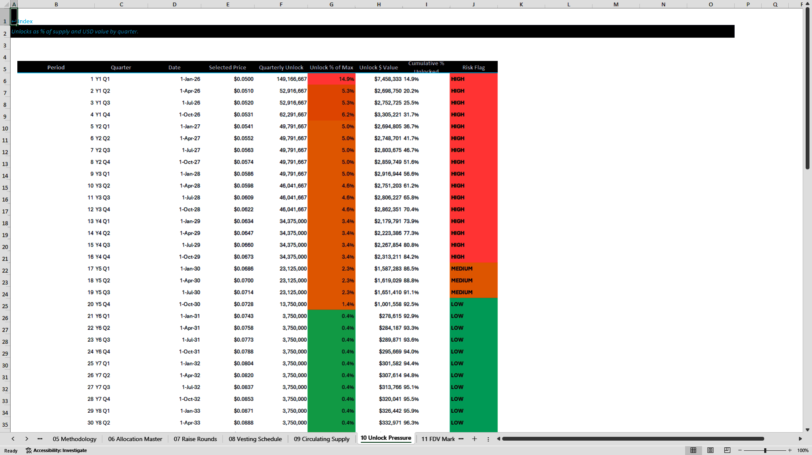Select cell with 149,166,667 quarterly unlock

point(281,79)
